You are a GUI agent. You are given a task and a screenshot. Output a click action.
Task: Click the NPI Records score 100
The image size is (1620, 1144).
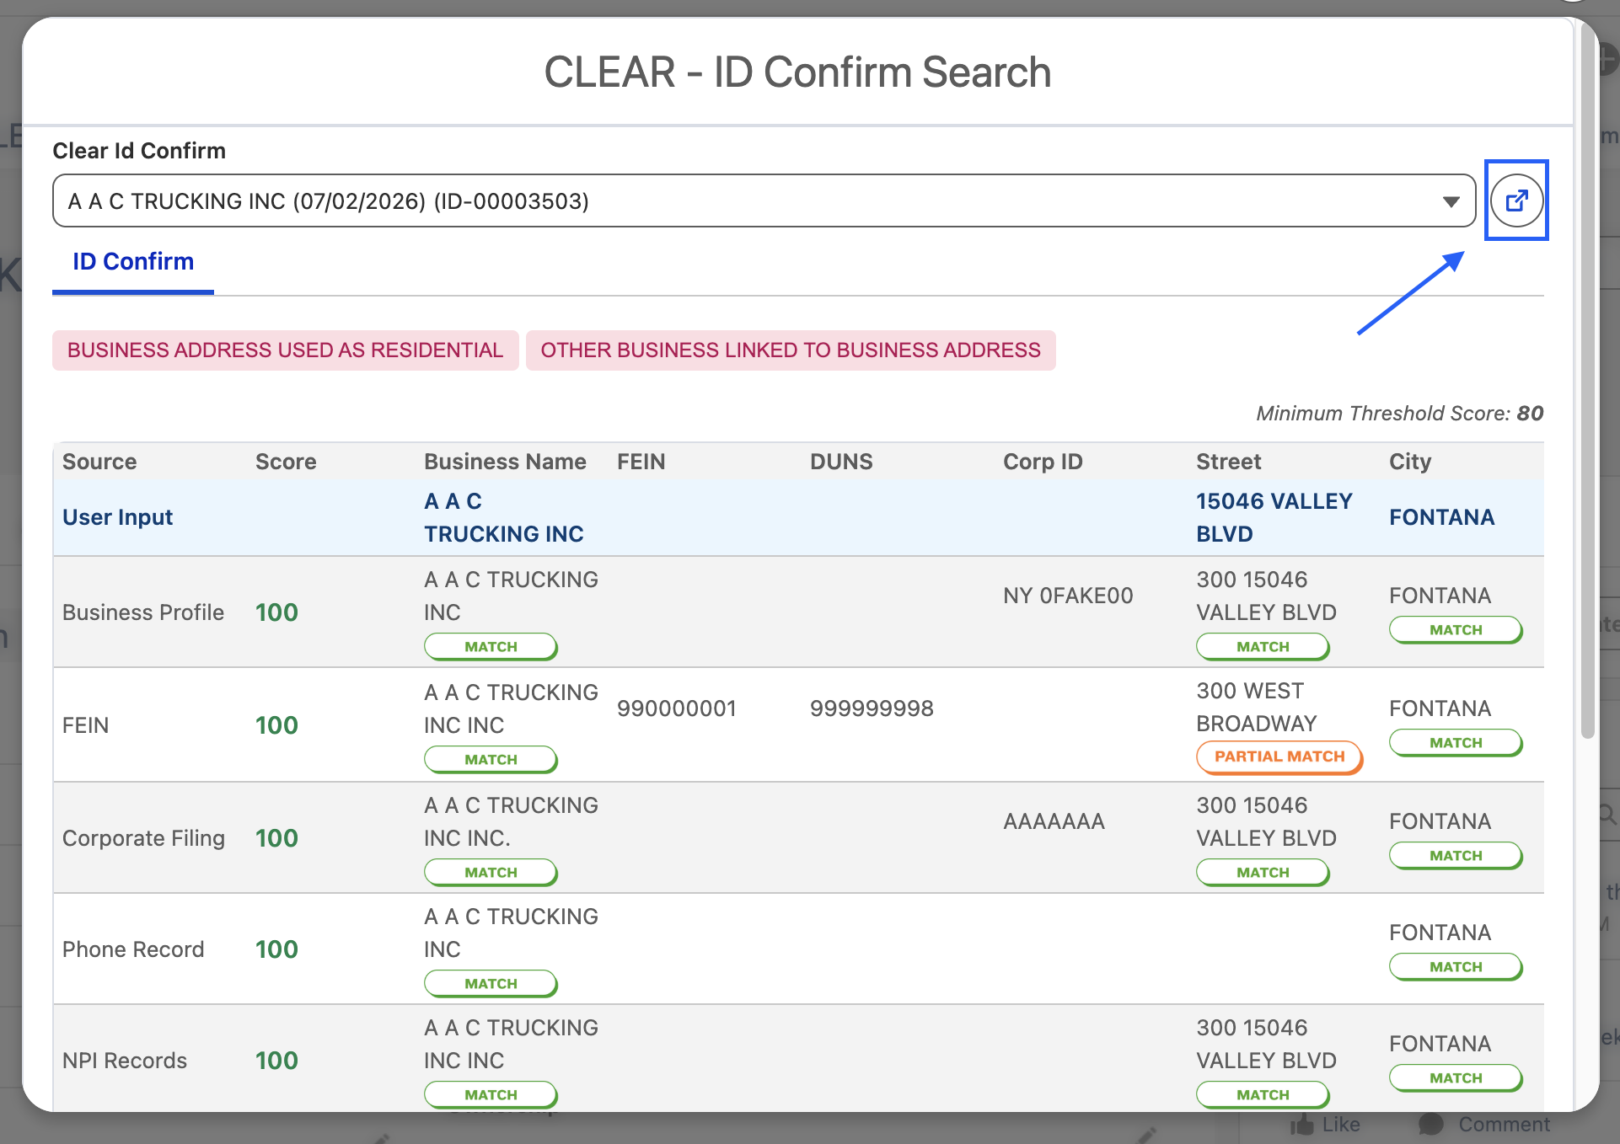coord(276,1061)
